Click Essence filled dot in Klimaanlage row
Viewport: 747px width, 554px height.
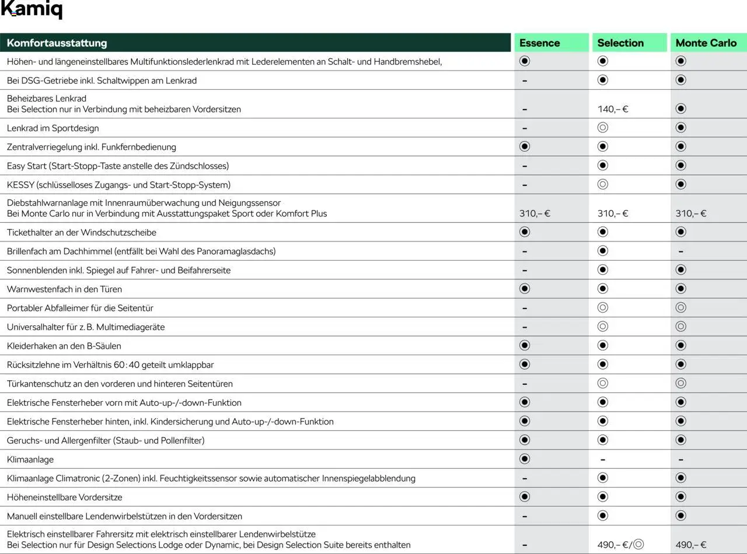(525, 459)
